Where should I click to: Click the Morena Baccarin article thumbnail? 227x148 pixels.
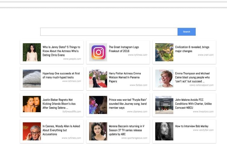click(x=98, y=131)
